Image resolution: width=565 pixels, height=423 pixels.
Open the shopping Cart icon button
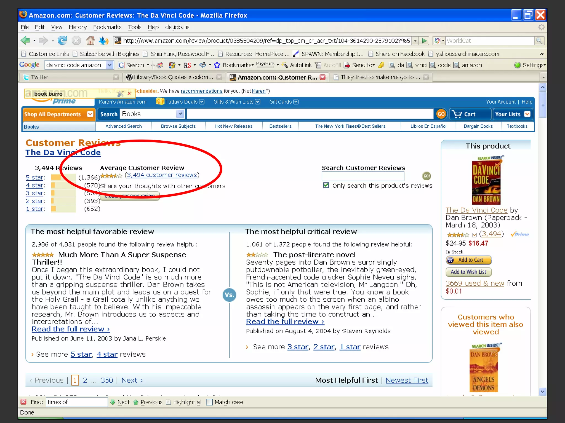pos(470,114)
